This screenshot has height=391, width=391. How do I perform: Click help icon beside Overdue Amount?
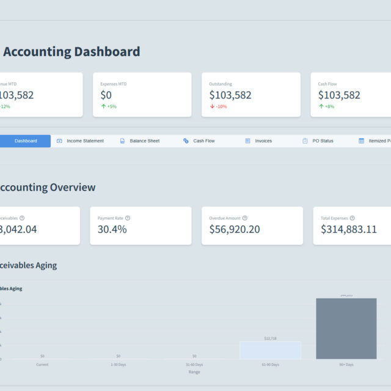click(244, 218)
